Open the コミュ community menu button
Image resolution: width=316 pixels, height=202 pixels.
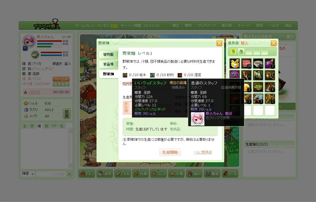tap(158, 173)
